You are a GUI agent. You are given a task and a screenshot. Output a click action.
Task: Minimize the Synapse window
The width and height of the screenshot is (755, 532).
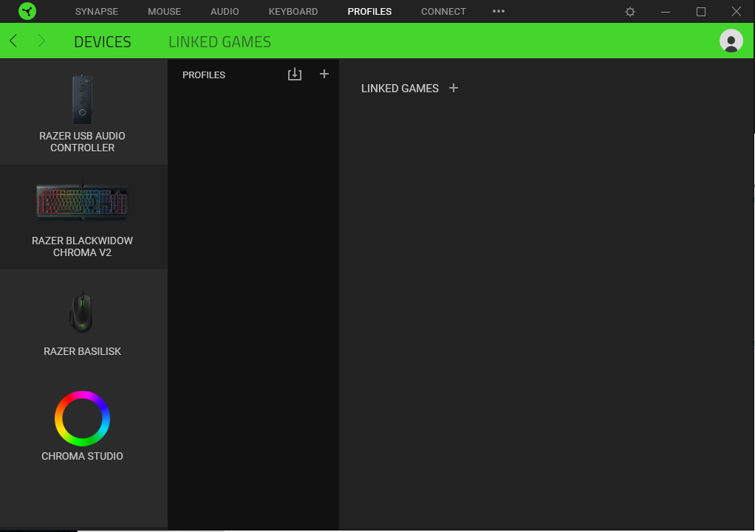pos(666,12)
